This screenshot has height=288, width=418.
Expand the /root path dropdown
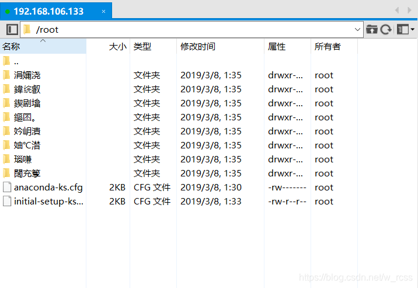tap(357, 29)
